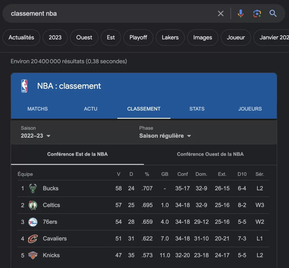Filter results by Actualités chip

point(21,37)
